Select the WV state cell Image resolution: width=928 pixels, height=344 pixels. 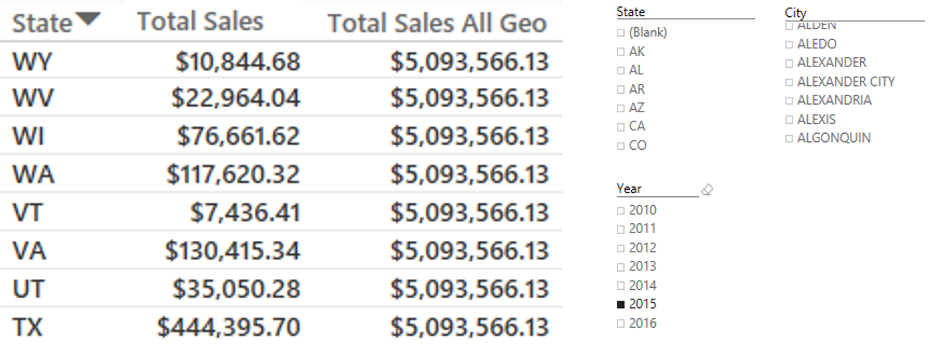coord(32,99)
